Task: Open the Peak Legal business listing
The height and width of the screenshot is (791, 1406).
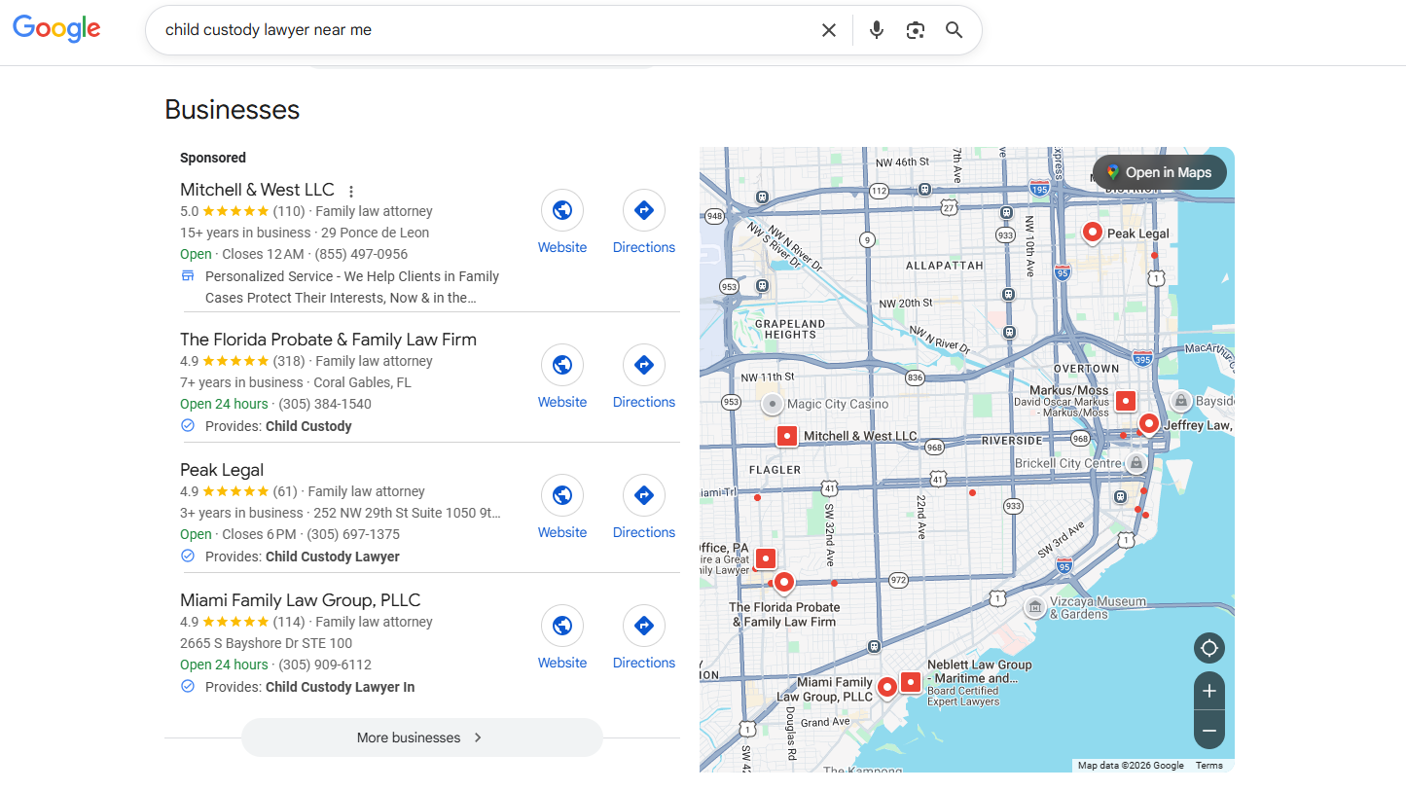Action: pos(222,470)
